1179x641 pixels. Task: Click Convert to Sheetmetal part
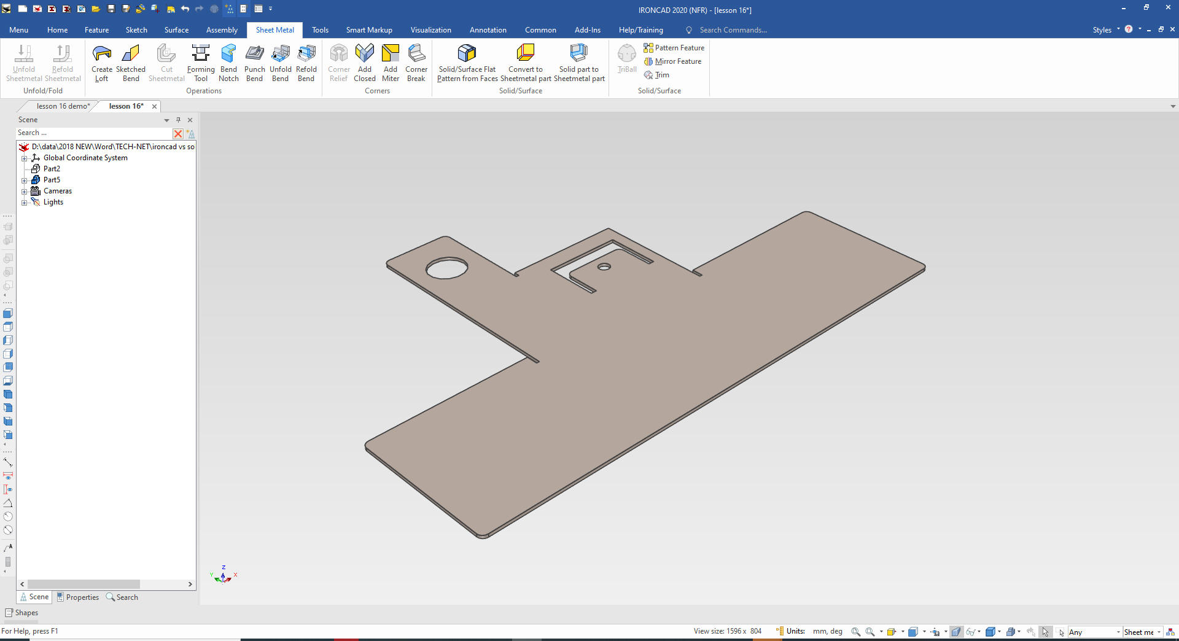click(526, 63)
